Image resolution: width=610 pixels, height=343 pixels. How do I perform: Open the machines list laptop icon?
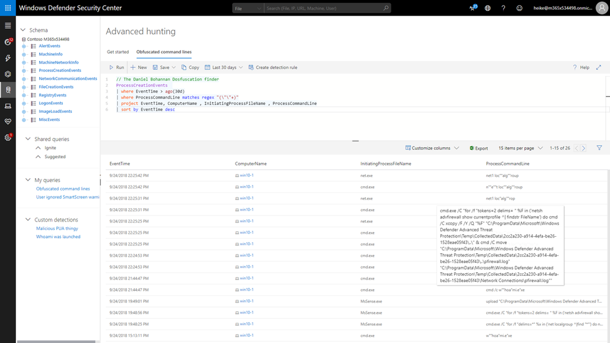[8, 106]
